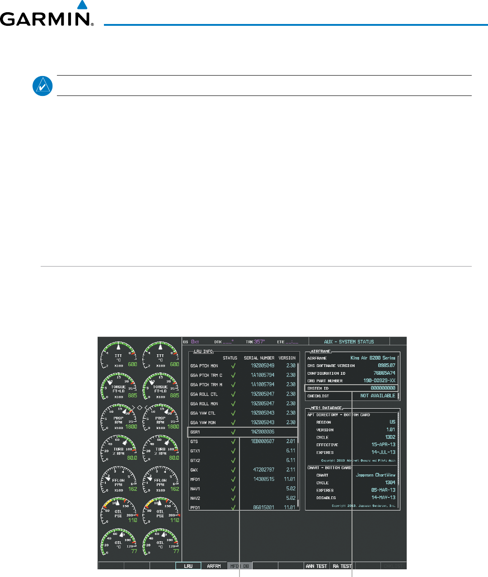The width and height of the screenshot is (488, 577).
Task: Click the right engine ITT gauge
Action: coord(161,355)
